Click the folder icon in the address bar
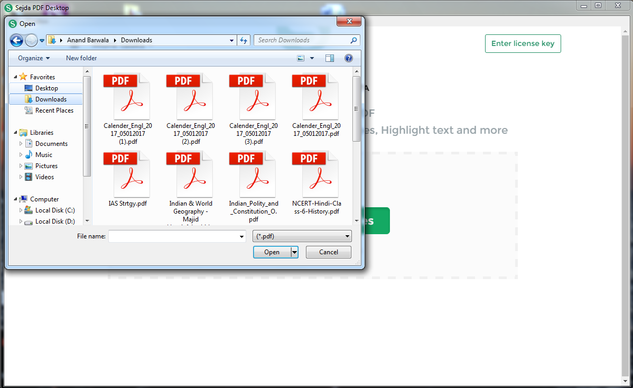The image size is (633, 388). coord(52,40)
